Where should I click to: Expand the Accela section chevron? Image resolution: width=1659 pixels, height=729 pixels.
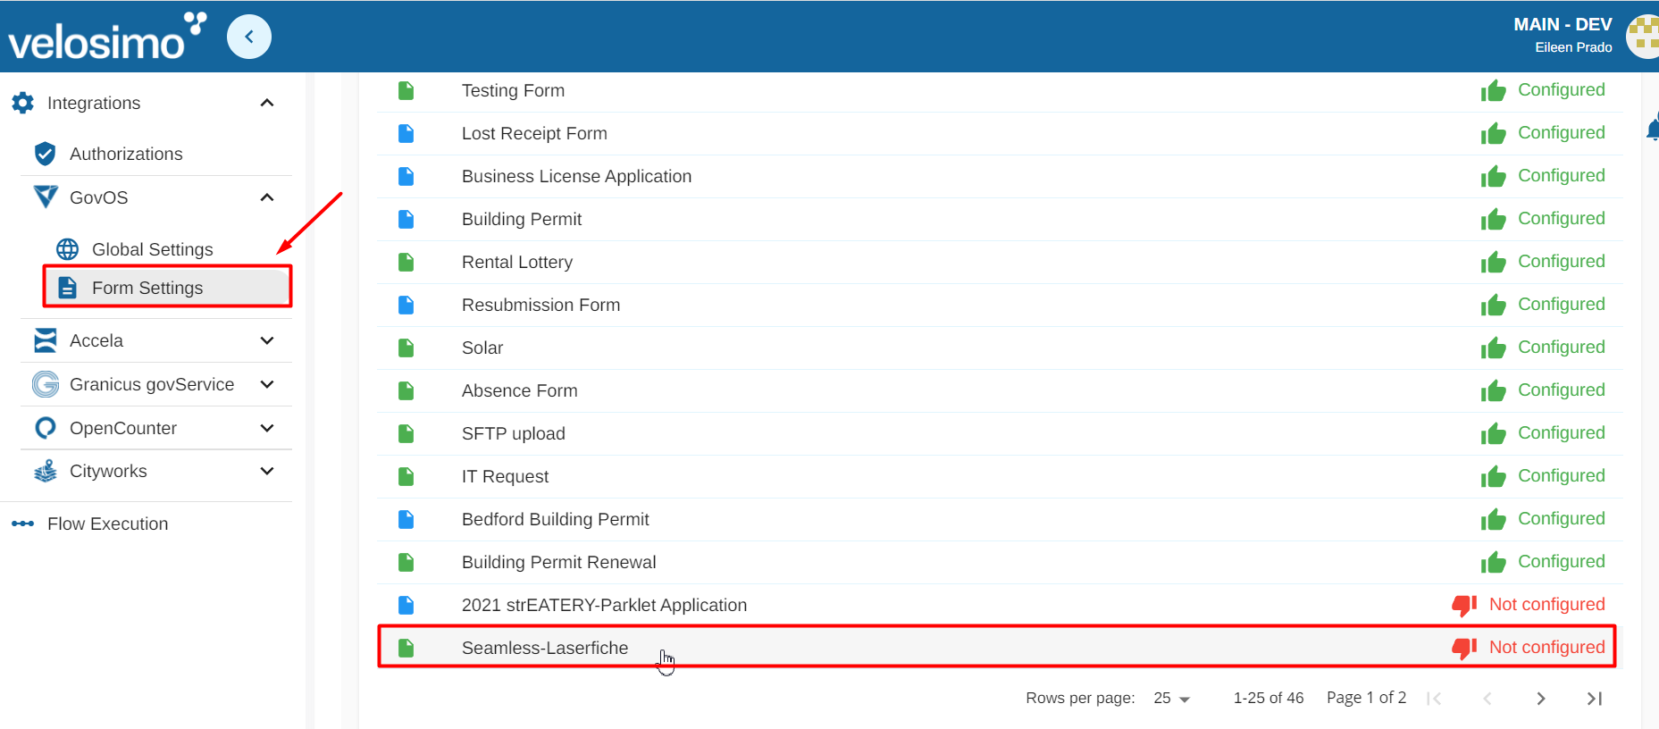pyautogui.click(x=267, y=340)
